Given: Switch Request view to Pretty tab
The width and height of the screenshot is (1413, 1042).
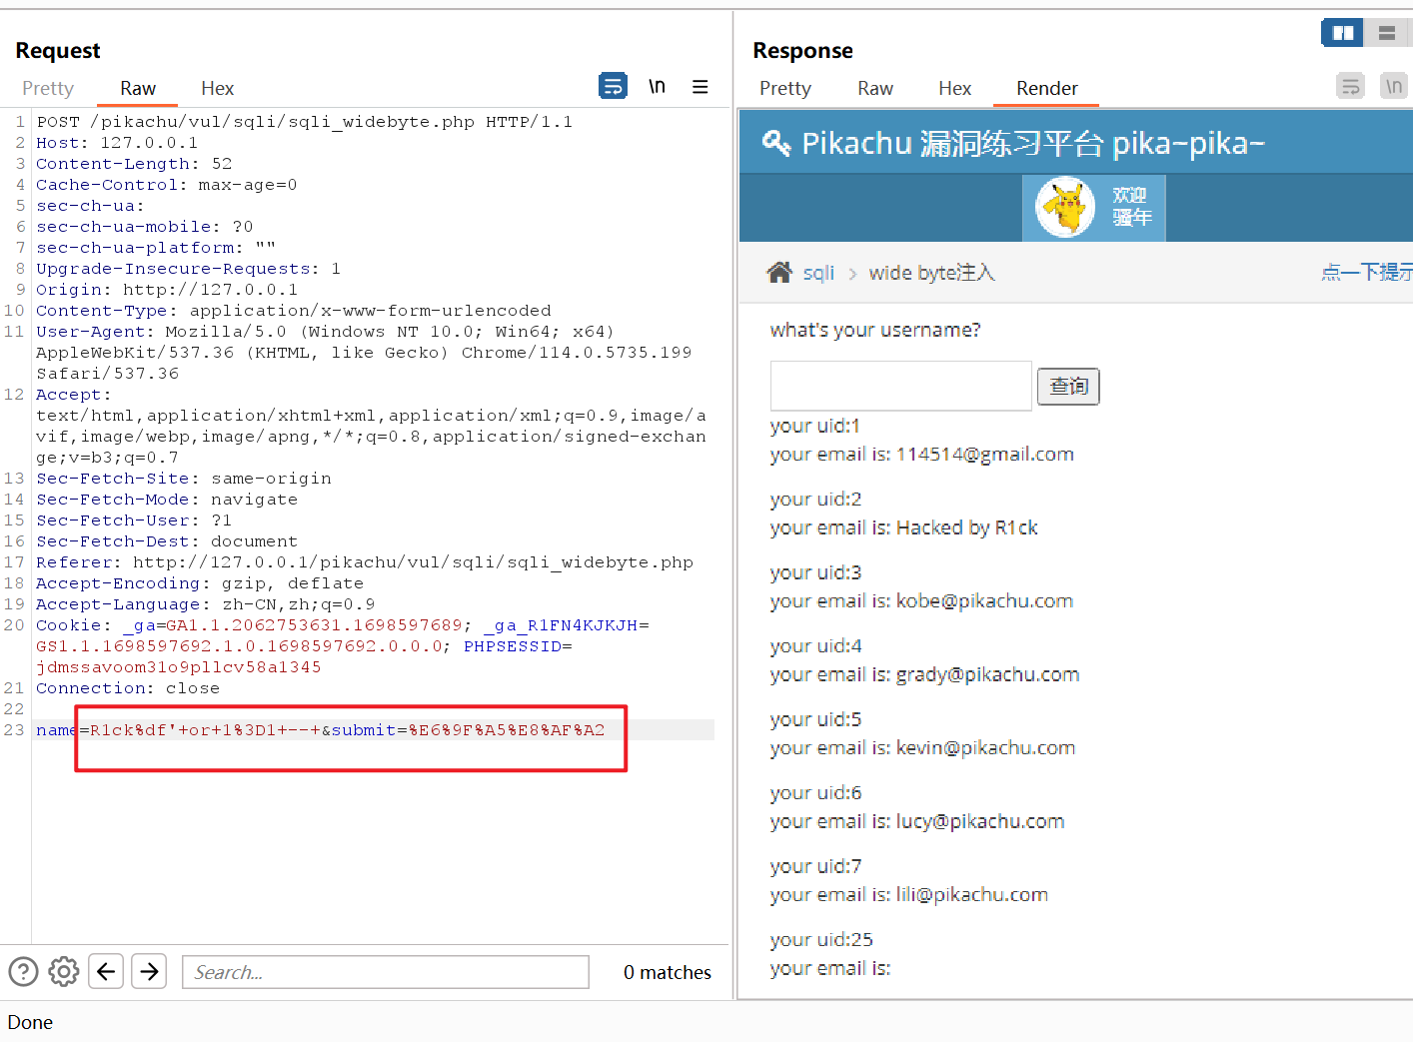Looking at the screenshot, I should (x=48, y=88).
